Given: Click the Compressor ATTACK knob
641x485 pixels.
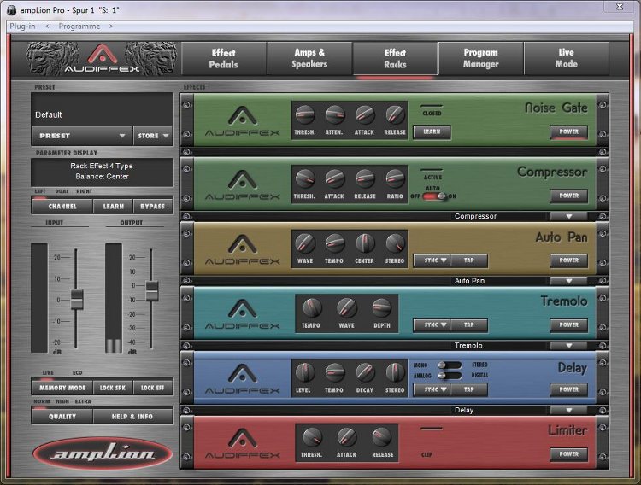Looking at the screenshot, I should [x=335, y=179].
